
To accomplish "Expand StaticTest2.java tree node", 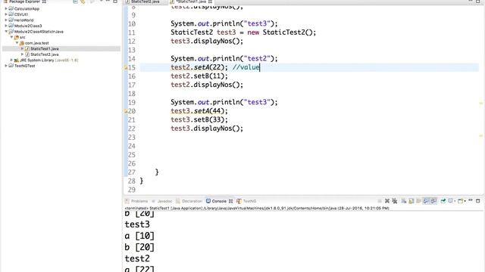I will coord(22,54).
